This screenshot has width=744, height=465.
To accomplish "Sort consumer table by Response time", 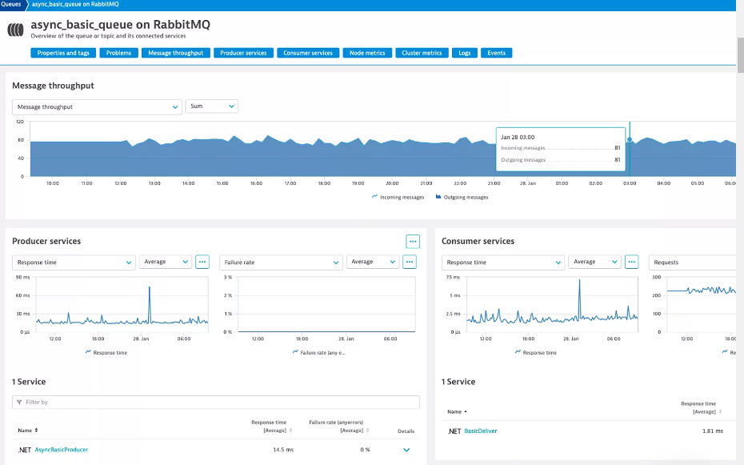I will click(702, 407).
